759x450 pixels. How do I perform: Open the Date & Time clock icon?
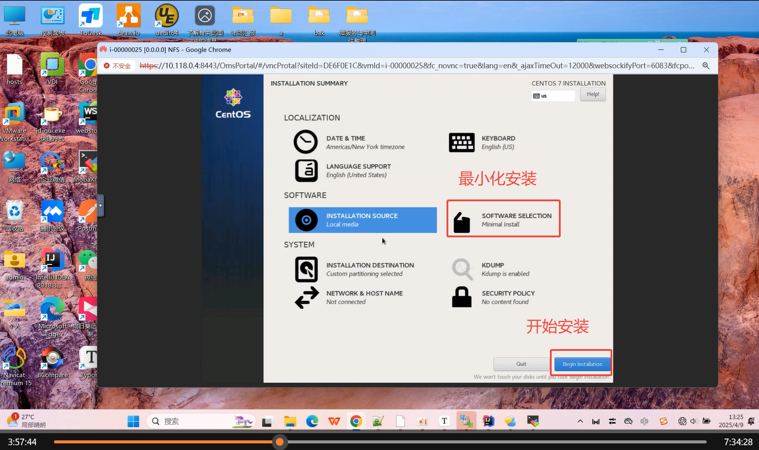pyautogui.click(x=305, y=142)
